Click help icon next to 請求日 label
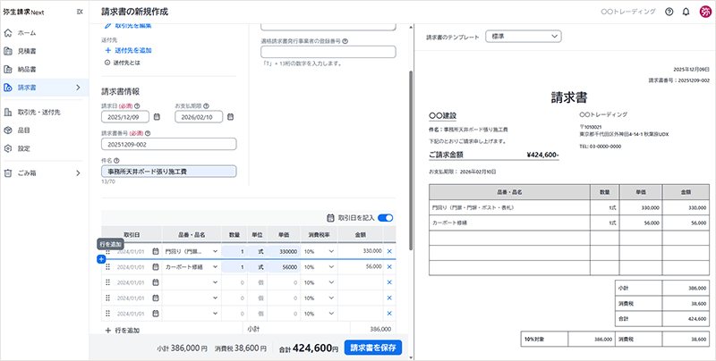Viewport: 716px width, 361px height. (x=137, y=105)
